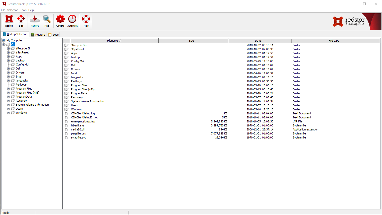Click the ProgramData folder icon in file list

[67, 93]
